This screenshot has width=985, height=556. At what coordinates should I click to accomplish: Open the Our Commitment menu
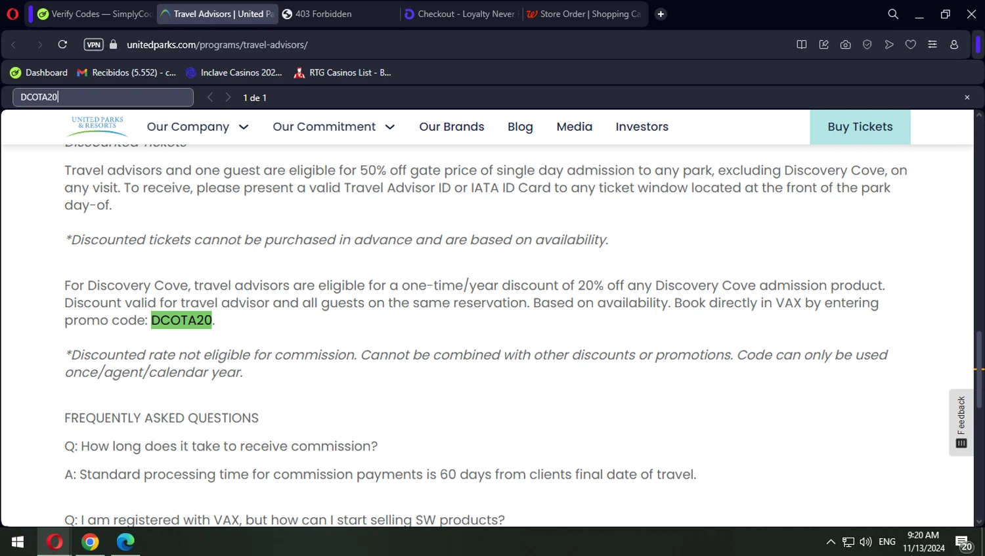point(324,127)
